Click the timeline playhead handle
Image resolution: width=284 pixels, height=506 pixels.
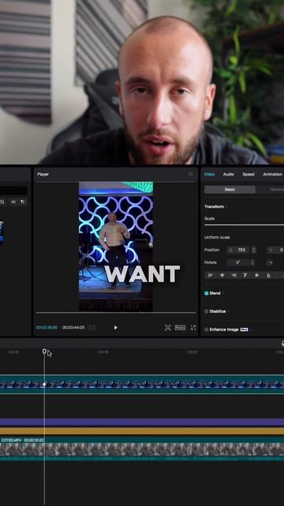click(x=44, y=351)
